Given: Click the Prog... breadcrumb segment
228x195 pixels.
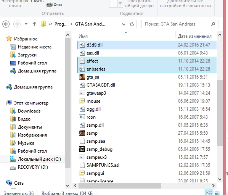Looking at the screenshot, I should click(61, 24).
